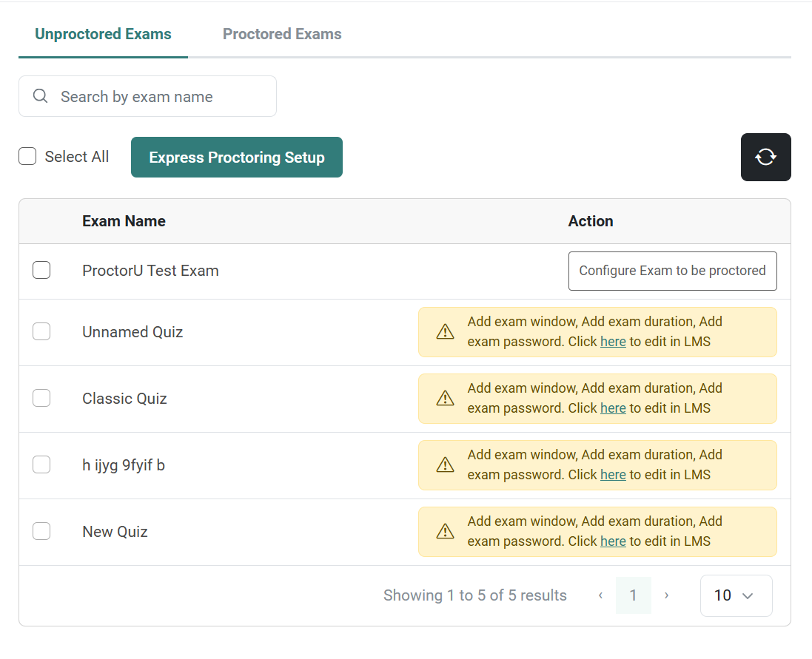The height and width of the screenshot is (659, 812).
Task: Switch to the Proctored Exams tab
Action: coord(282,34)
